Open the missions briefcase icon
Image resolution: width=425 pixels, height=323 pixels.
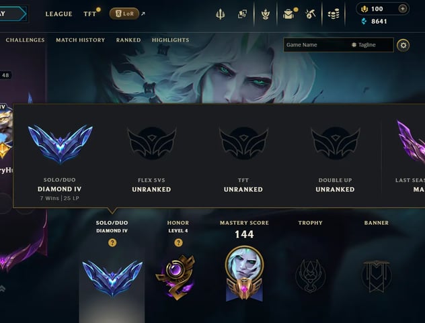click(x=288, y=14)
